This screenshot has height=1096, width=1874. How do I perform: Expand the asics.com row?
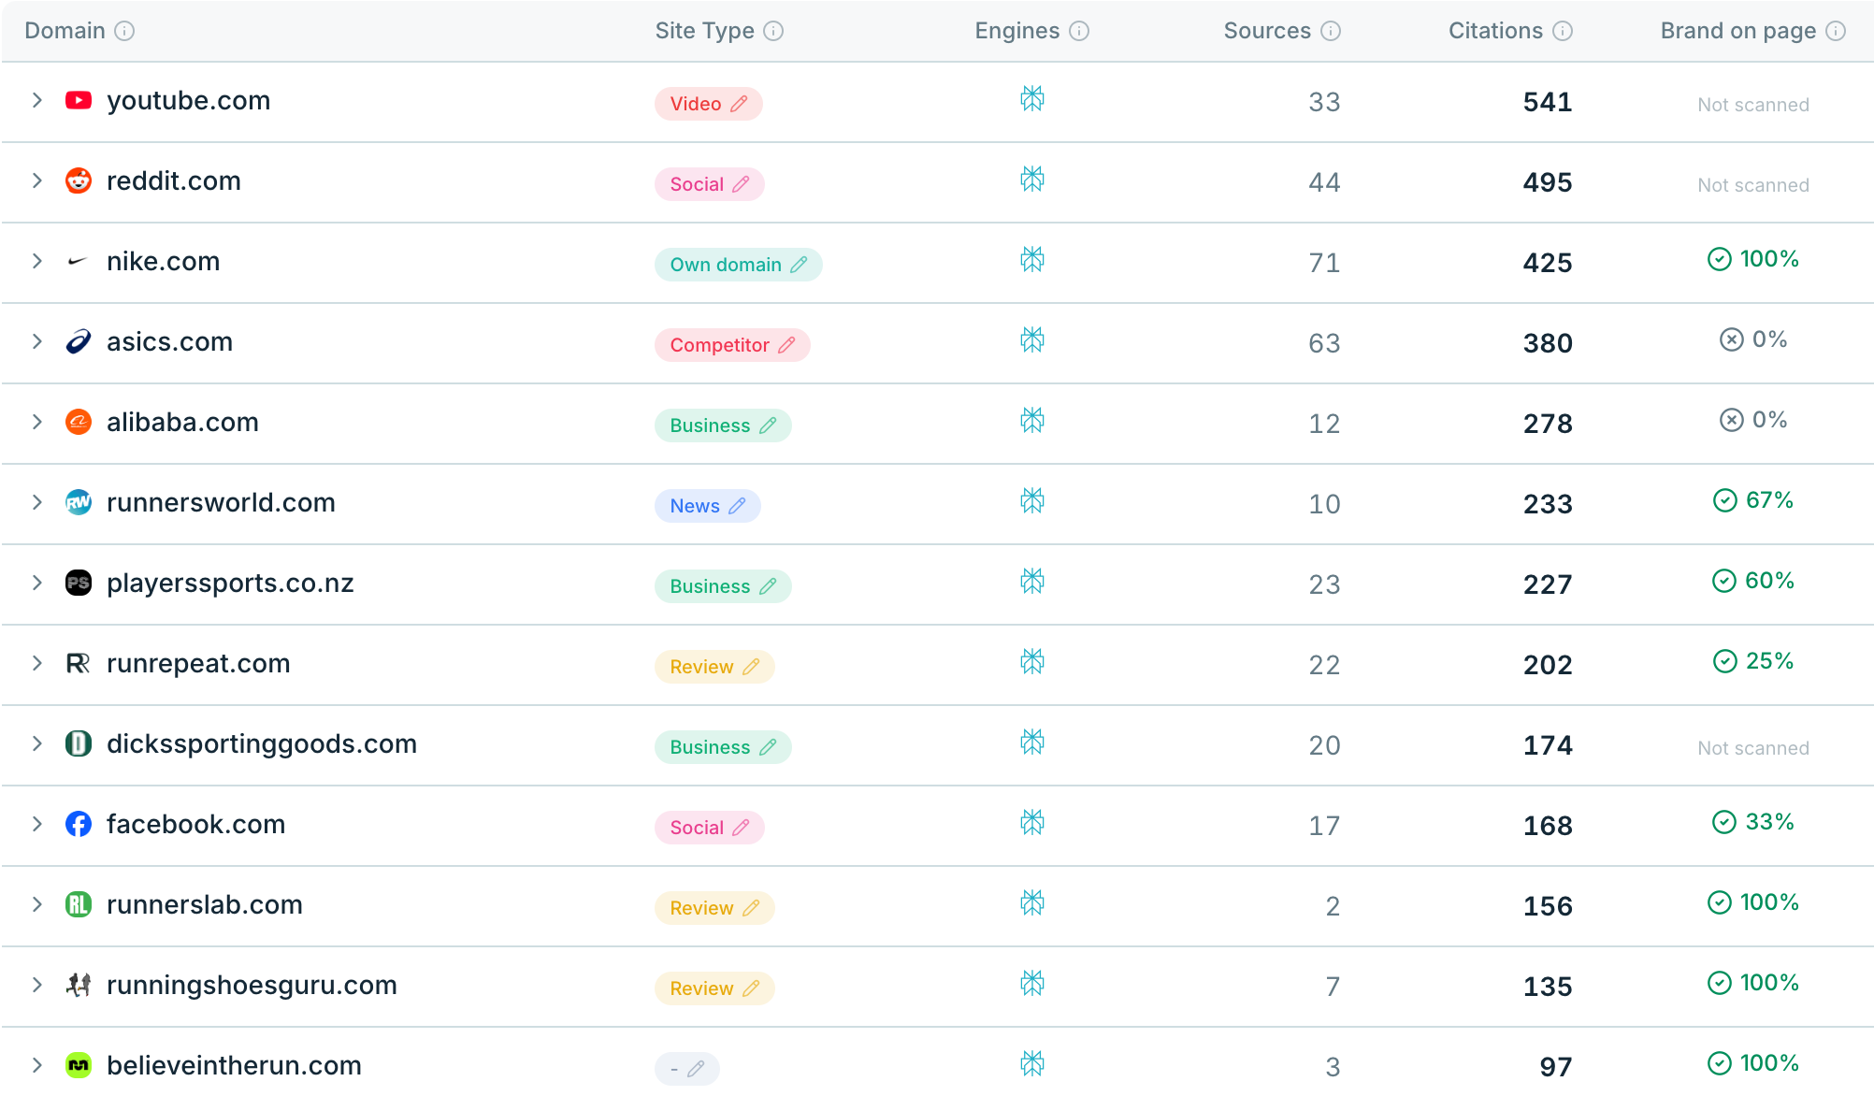point(37,341)
